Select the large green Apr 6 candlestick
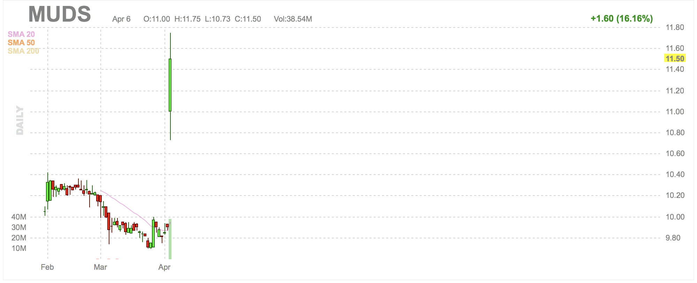The image size is (697, 283). pyautogui.click(x=170, y=85)
